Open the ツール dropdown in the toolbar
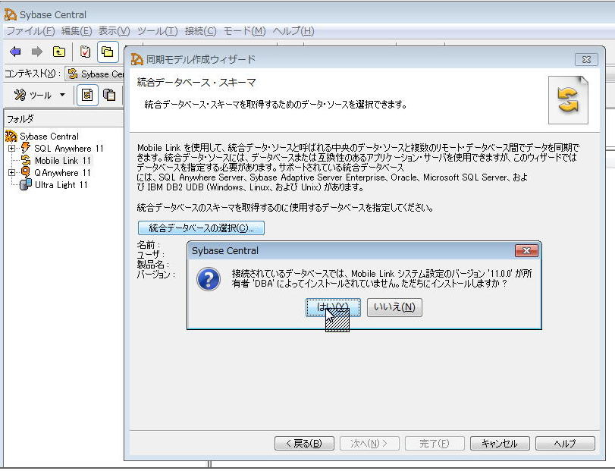Image resolution: width=615 pixels, height=471 pixels. (x=62, y=96)
